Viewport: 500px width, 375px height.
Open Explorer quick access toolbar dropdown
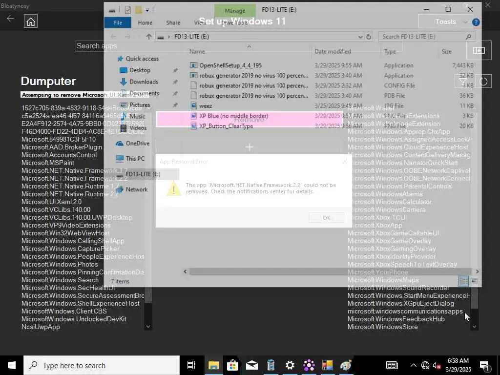[x=147, y=10]
